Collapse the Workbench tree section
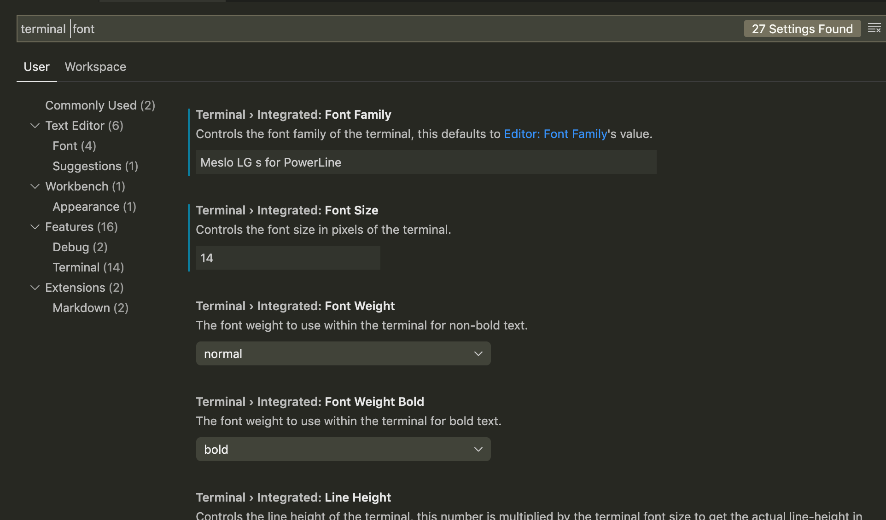The height and width of the screenshot is (520, 886). (x=35, y=186)
